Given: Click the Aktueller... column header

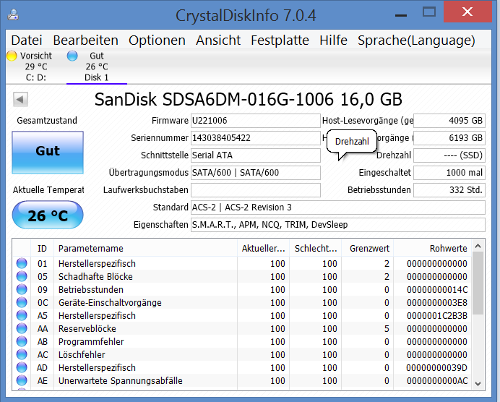Looking at the screenshot, I should (x=264, y=248).
